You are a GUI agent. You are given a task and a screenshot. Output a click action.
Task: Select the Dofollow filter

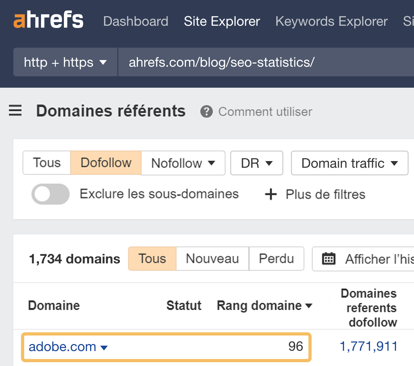(x=106, y=163)
